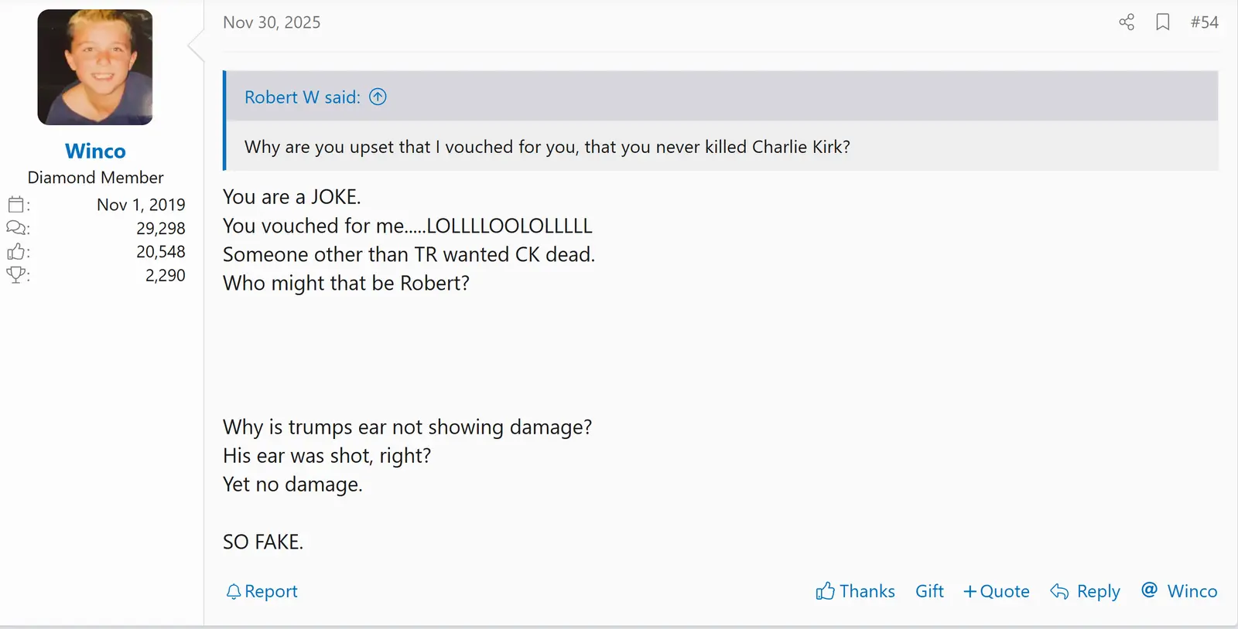This screenshot has height=629, width=1238.
Task: Click the Nov 30, 2025 post date
Action: (x=272, y=22)
